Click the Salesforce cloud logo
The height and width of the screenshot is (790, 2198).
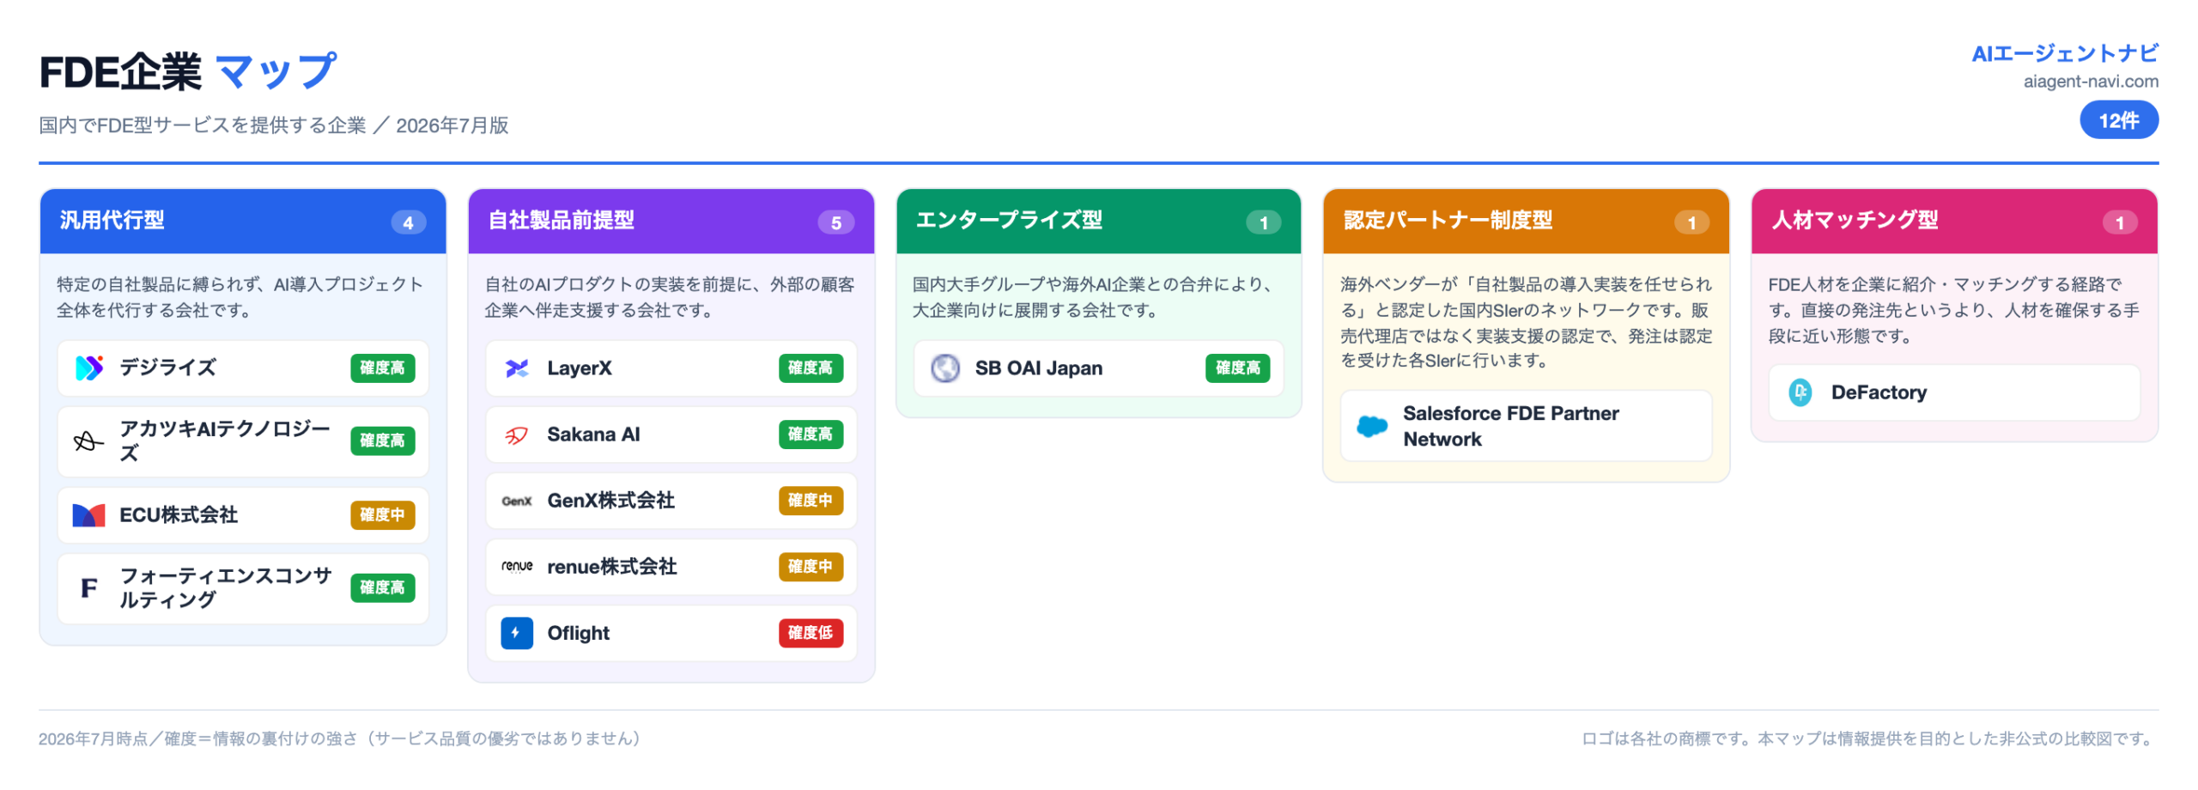1371,426
